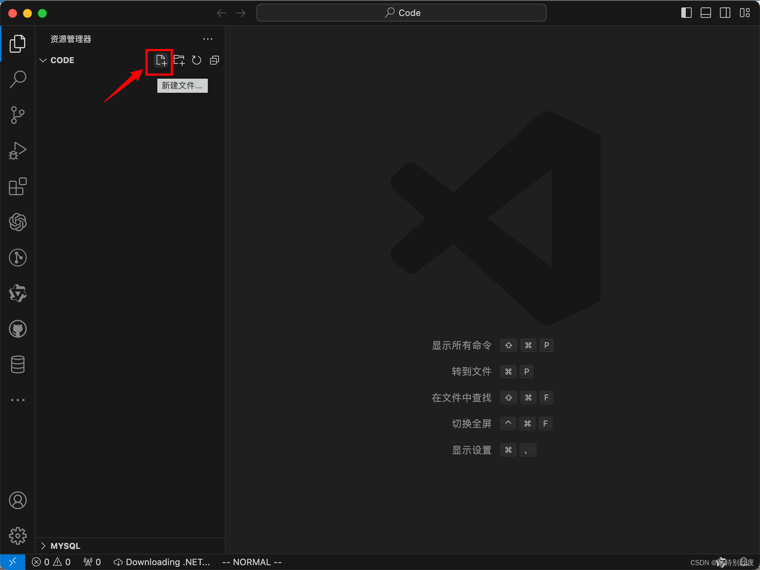Viewport: 760px width, 570px height.
Task: Toggle the secondary side bar
Action: pyautogui.click(x=725, y=13)
